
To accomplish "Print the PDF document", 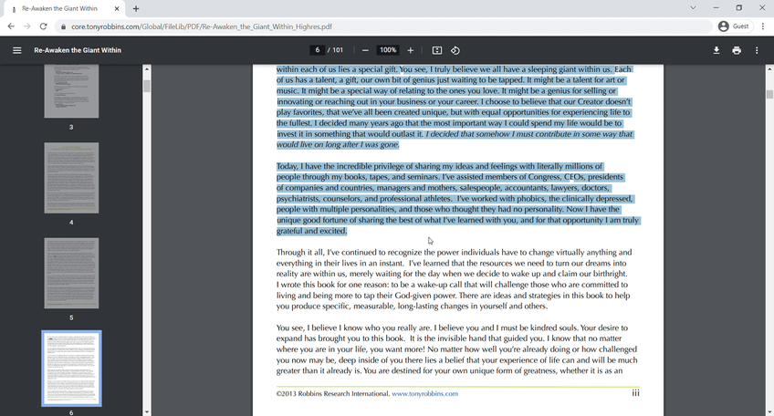I will [x=737, y=50].
